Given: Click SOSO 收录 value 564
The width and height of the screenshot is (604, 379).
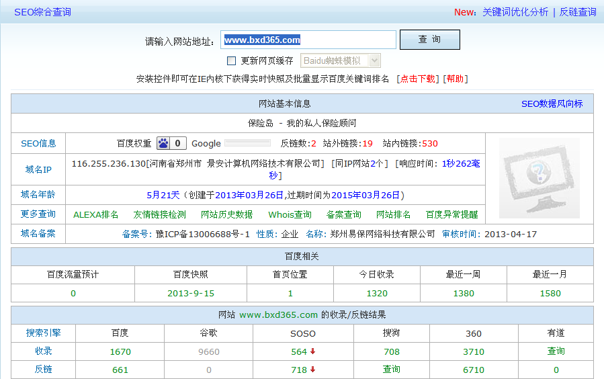Looking at the screenshot, I should (x=299, y=351).
